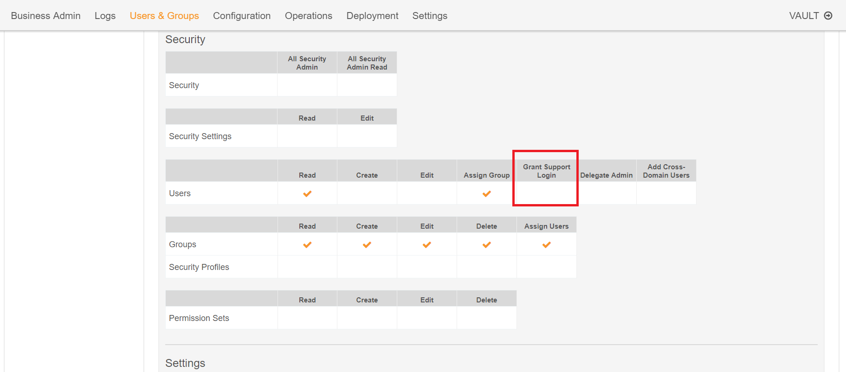846x372 pixels.
Task: Click the VAULT circled arrow icon
Action: 828,16
